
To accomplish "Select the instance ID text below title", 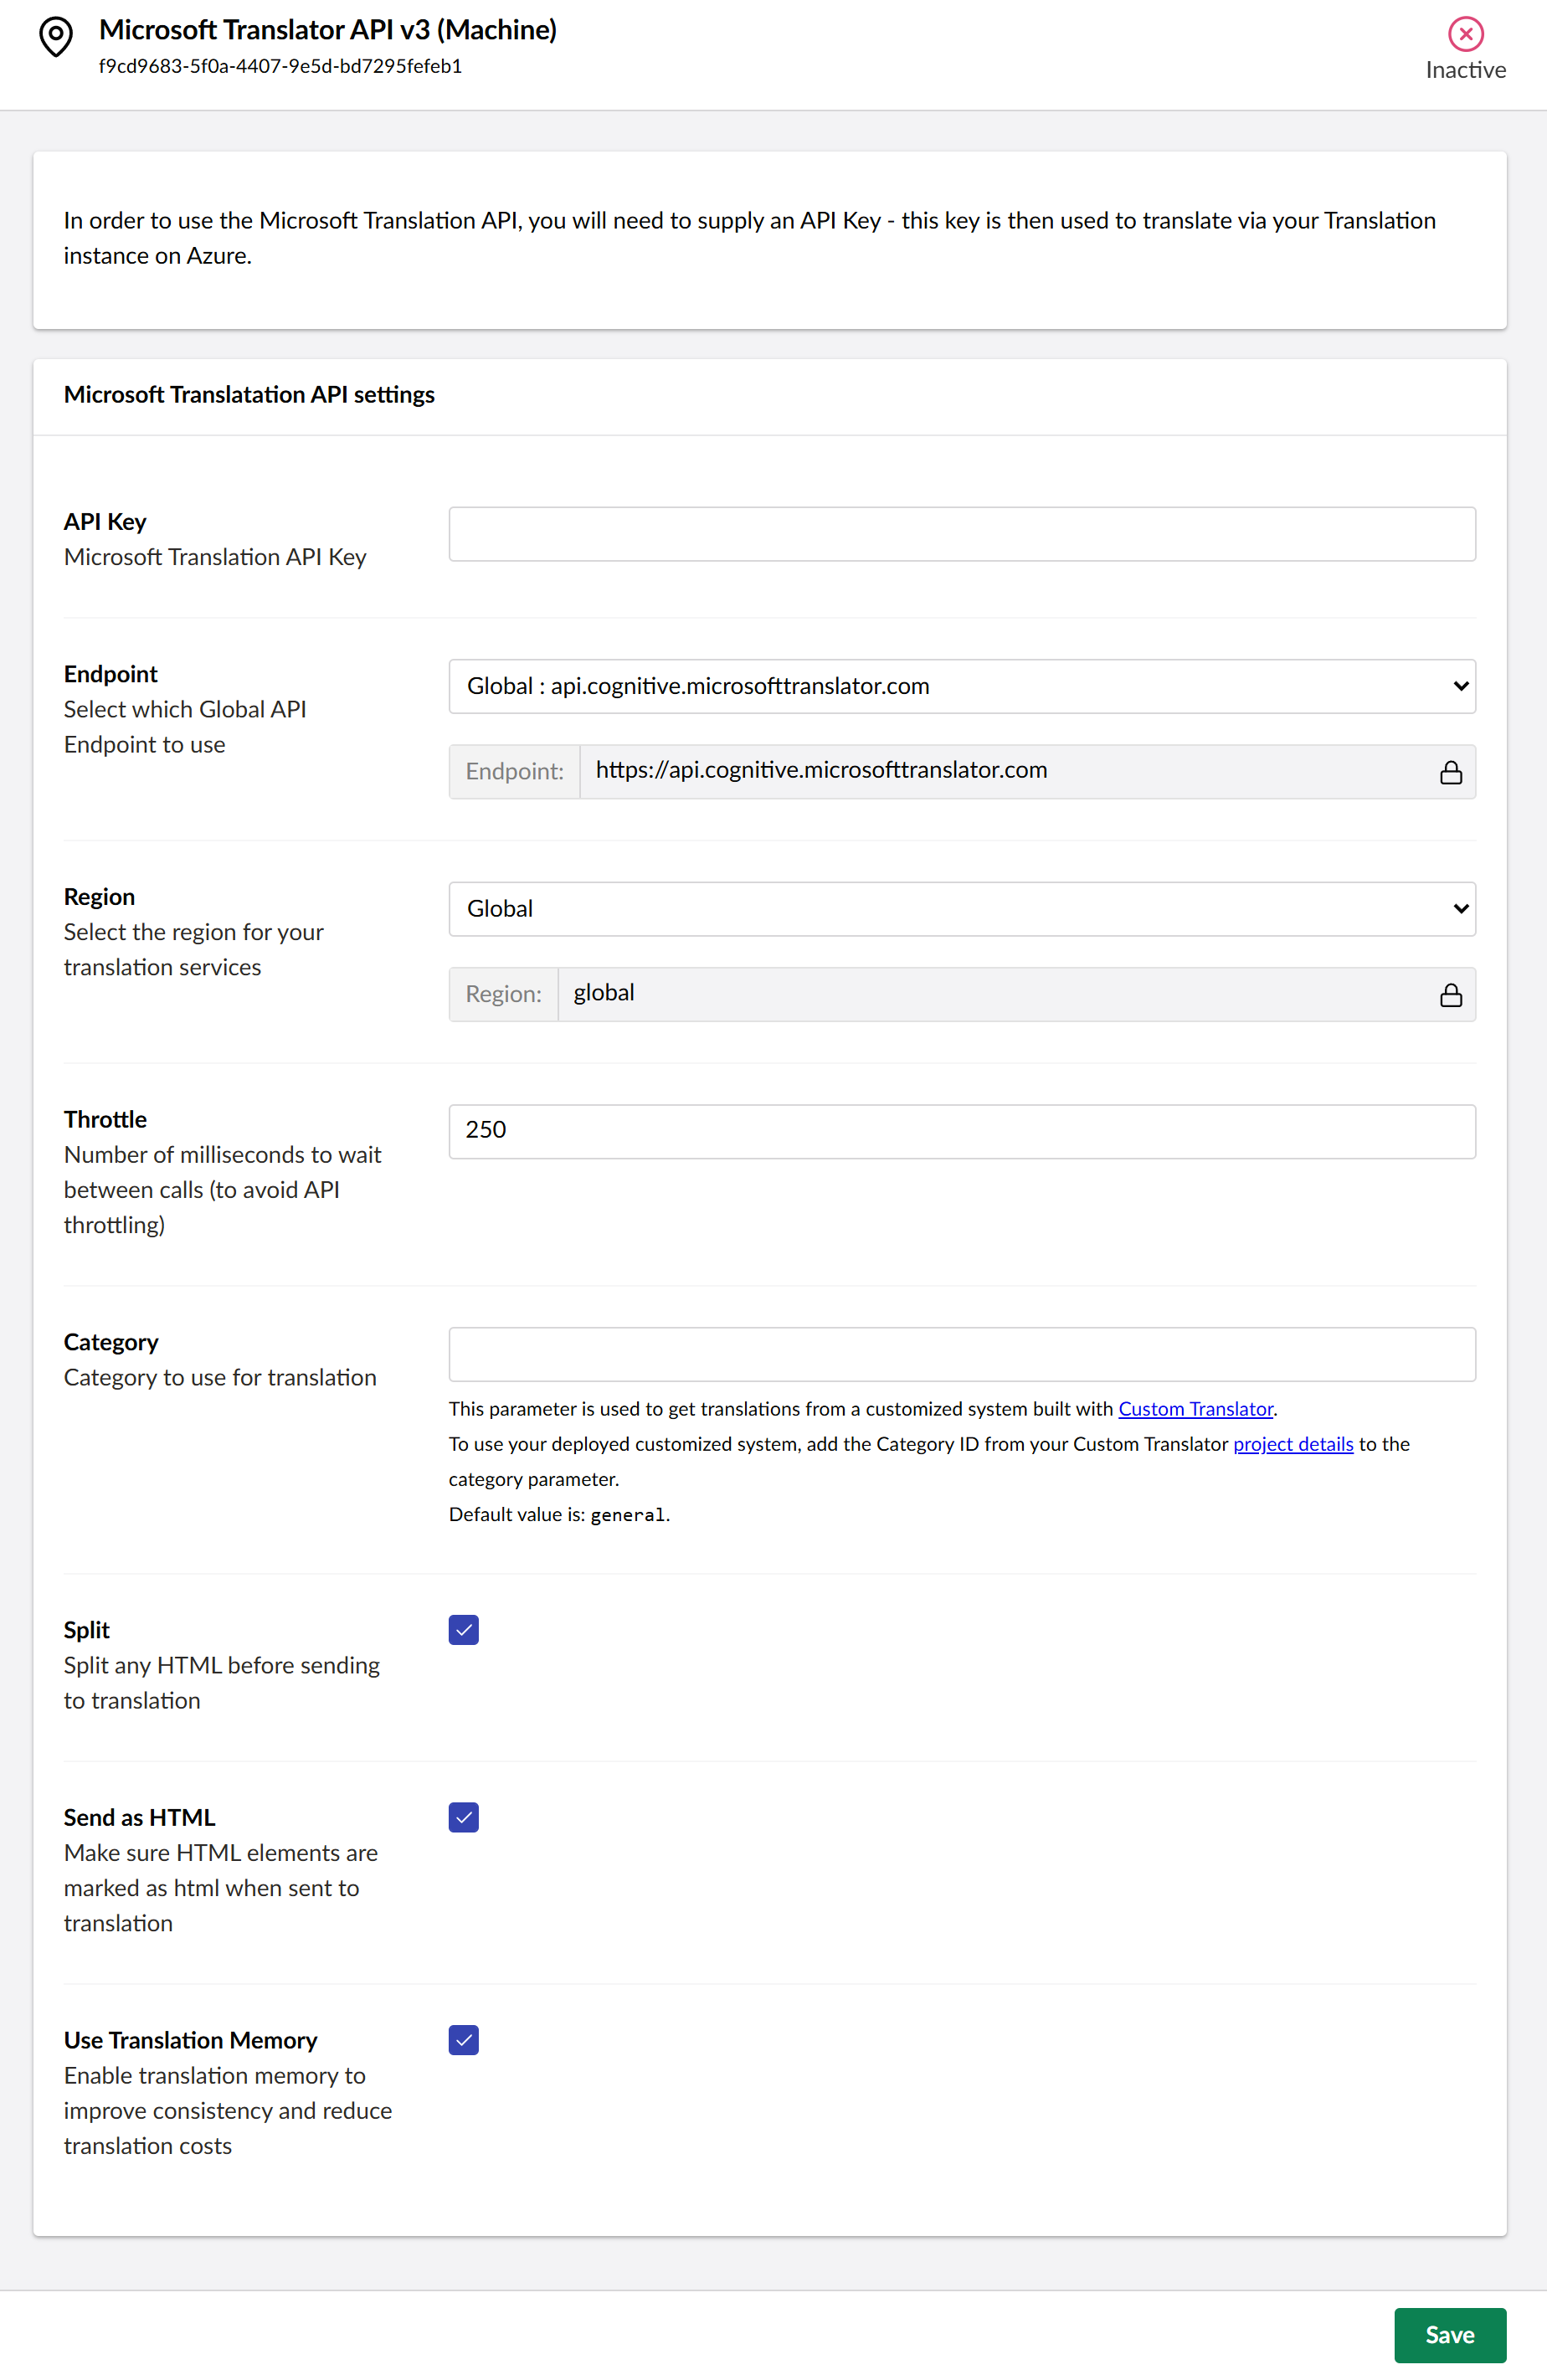I will point(280,66).
